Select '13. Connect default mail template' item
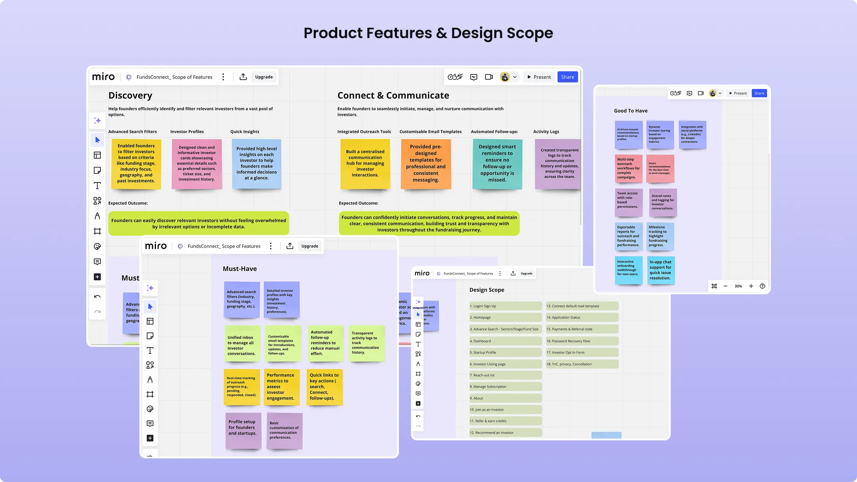Screen dimensions: 857x482 tap(582, 306)
